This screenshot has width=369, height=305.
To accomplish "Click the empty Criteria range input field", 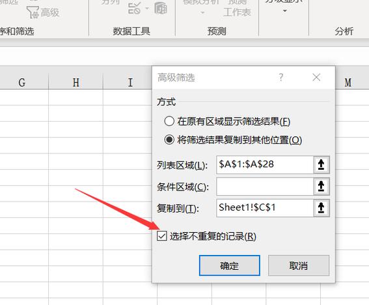I will click(265, 187).
